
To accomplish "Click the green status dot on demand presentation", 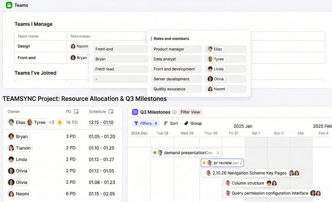I will (x=155, y=153).
